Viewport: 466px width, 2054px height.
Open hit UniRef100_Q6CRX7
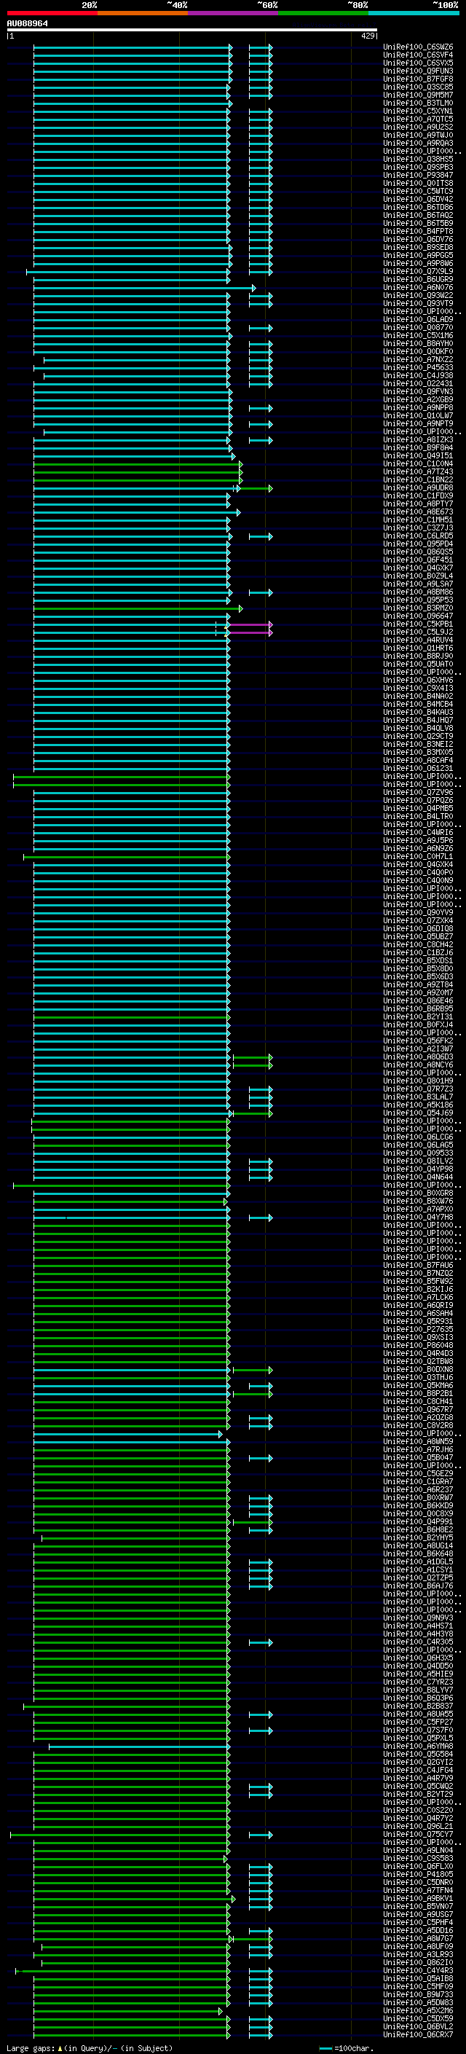click(x=418, y=2035)
